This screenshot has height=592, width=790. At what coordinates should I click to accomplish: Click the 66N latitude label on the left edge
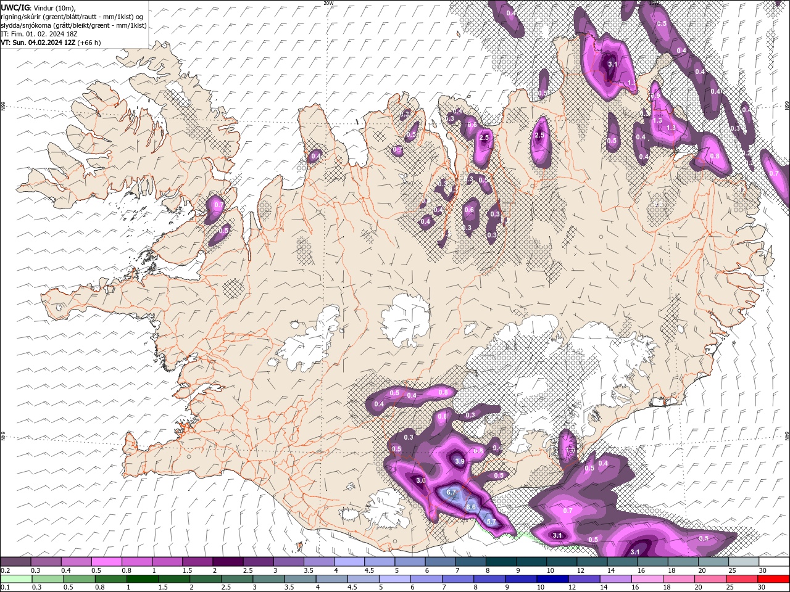(2, 107)
